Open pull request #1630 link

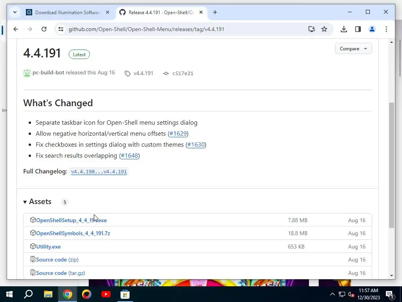pos(196,145)
